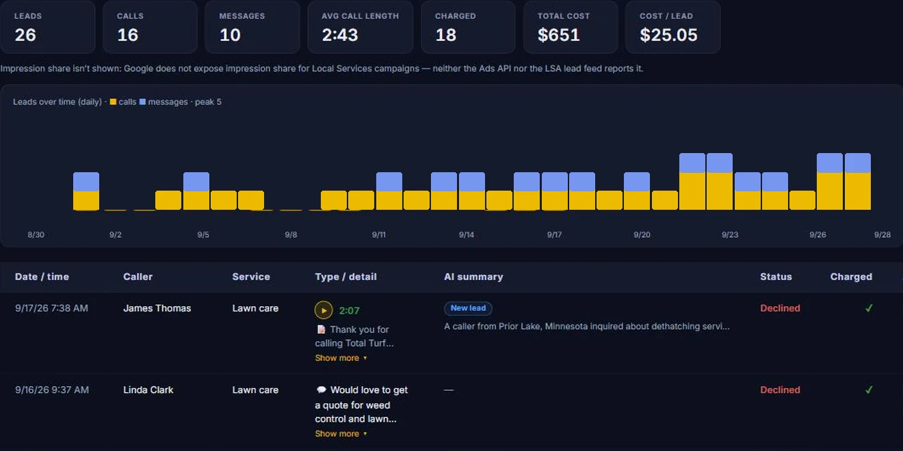Sort by the "Caller" column header
This screenshot has width=903, height=451.
point(138,277)
